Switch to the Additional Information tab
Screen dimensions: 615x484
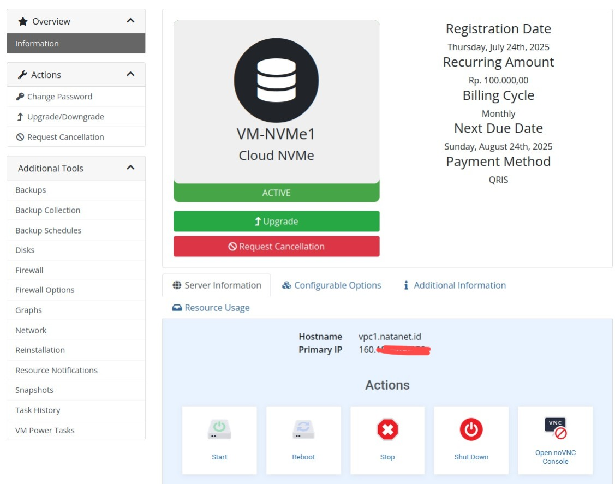coord(455,285)
